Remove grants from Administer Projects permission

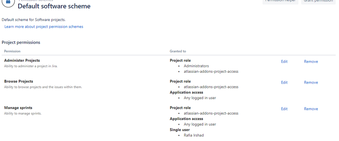coord(311,62)
